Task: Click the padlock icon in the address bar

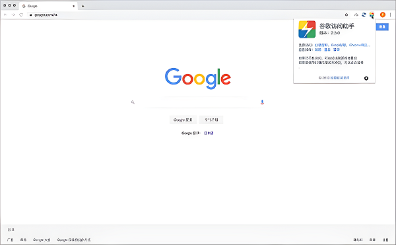Action: tap(30, 15)
